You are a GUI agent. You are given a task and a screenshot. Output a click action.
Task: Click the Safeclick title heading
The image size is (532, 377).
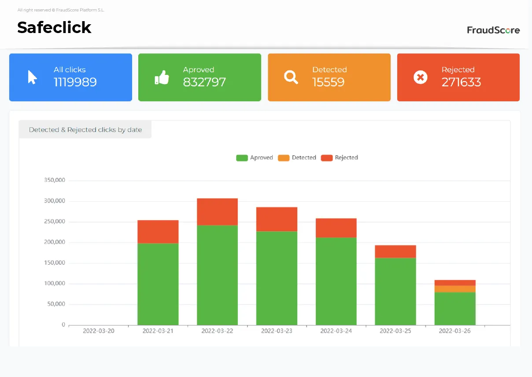tap(54, 27)
